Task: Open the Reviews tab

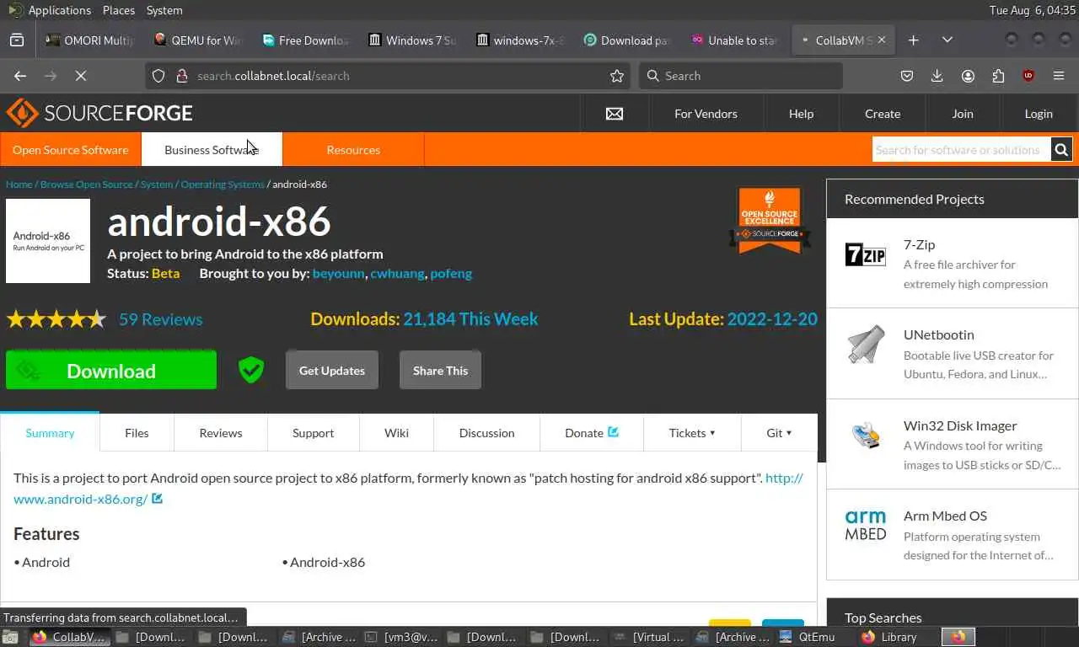Action: [221, 432]
